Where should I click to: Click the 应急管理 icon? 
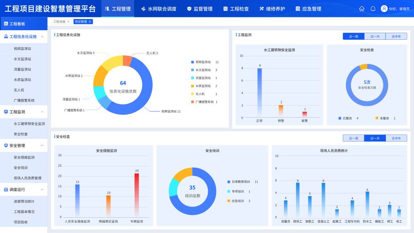coord(298,9)
